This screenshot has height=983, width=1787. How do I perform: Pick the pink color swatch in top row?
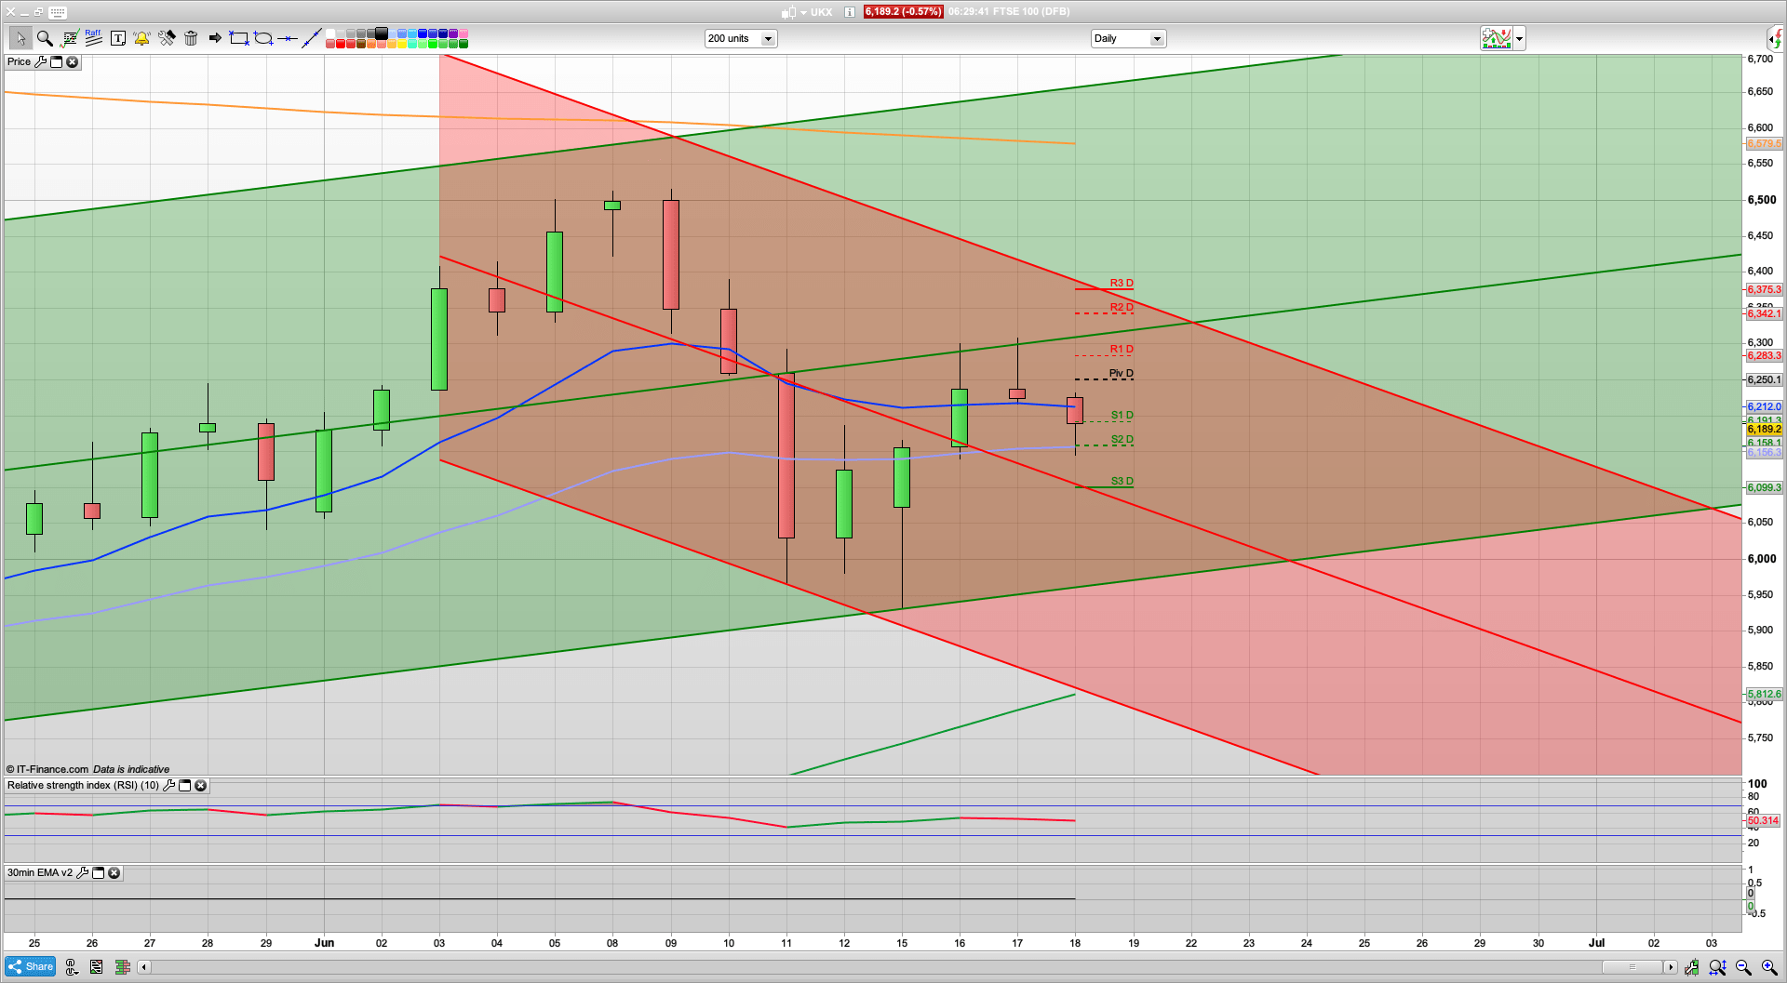pyautogui.click(x=464, y=33)
